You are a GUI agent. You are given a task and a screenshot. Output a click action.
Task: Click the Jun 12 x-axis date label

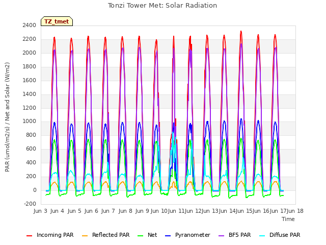(193, 211)
